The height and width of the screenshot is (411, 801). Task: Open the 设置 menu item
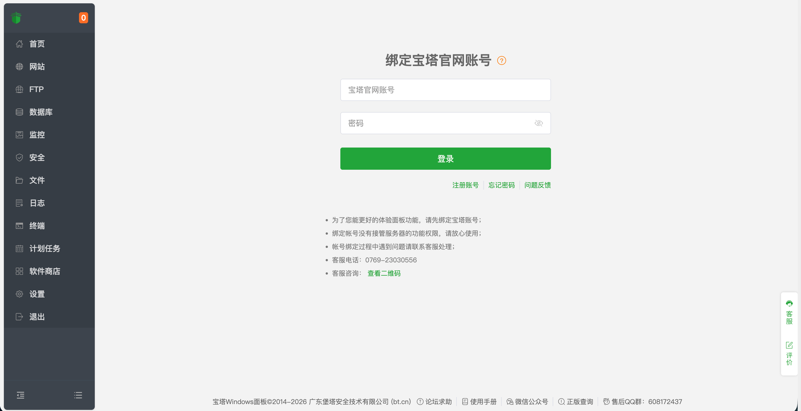tap(49, 294)
